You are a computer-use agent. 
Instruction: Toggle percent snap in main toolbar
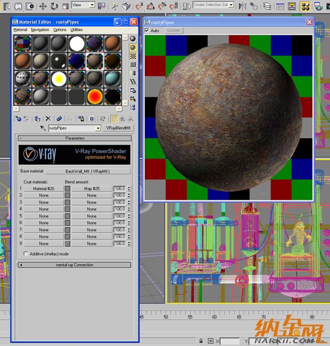click(162, 6)
